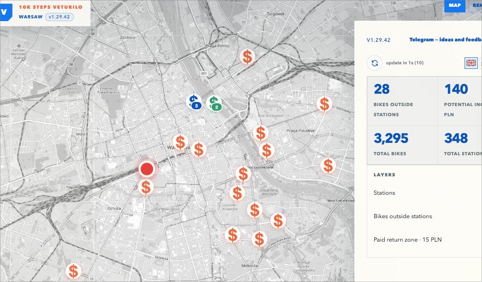Click the dollar marker directly below red dot
482x282 pixels.
point(146,187)
